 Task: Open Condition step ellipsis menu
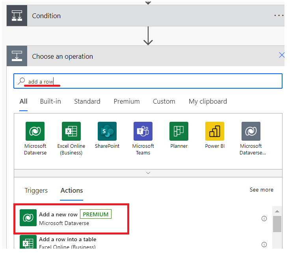tap(279, 15)
